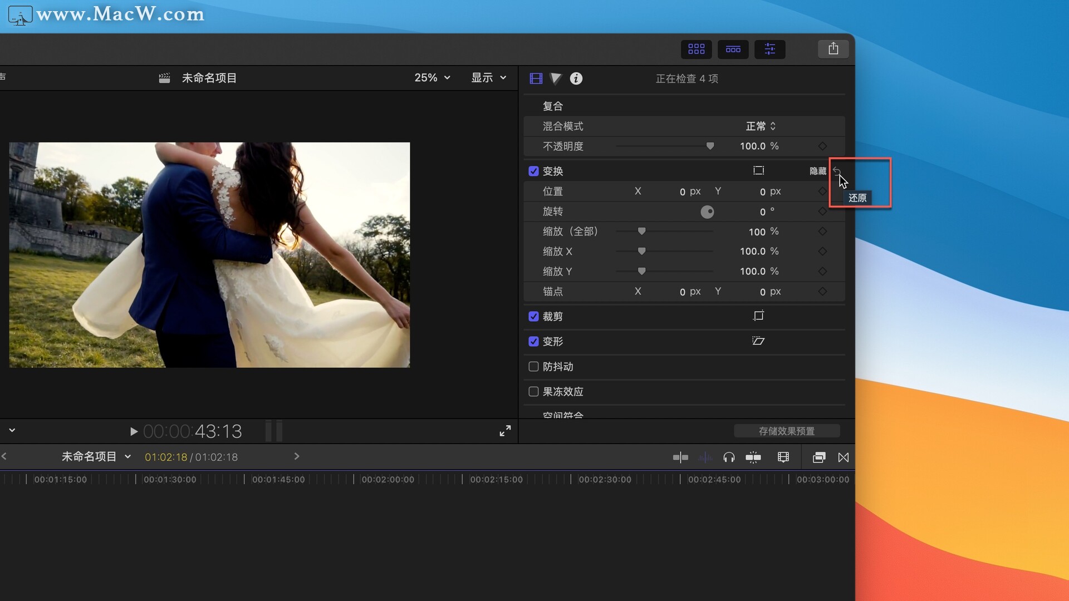Viewport: 1069px width, 601px height.
Task: Click timeline ruler at 00:02:00:00
Action: click(388, 480)
